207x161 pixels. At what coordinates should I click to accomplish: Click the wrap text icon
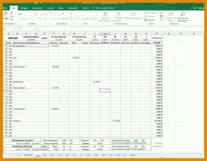click(x=71, y=14)
